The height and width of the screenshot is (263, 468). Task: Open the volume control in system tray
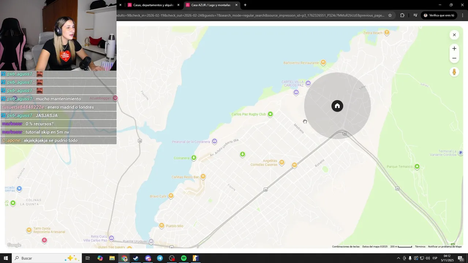pos(427,258)
